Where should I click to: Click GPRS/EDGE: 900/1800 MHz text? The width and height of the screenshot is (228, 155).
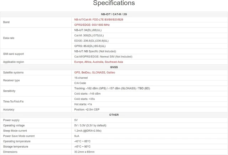pyautogui.click(x=92, y=25)
